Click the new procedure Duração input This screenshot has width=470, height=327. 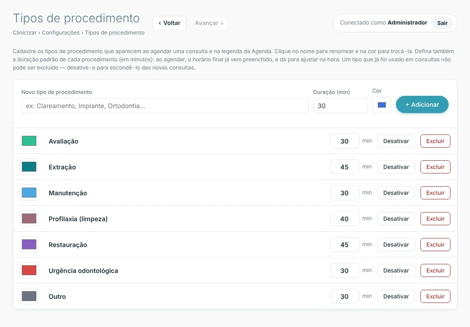[x=340, y=106]
